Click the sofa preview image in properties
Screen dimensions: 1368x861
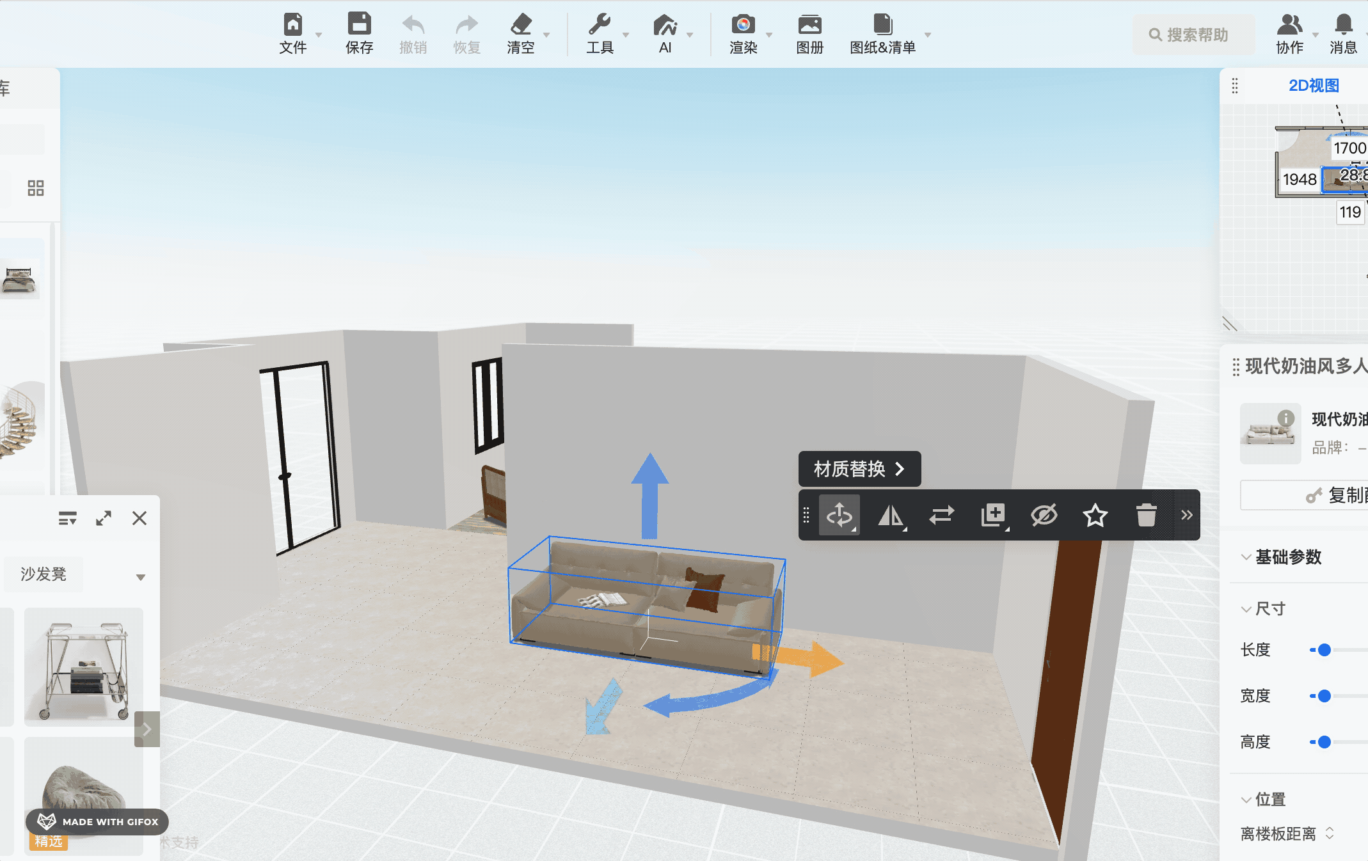point(1270,434)
